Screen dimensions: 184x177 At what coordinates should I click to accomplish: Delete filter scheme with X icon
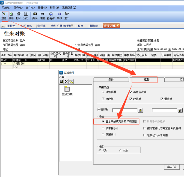pos(66,81)
